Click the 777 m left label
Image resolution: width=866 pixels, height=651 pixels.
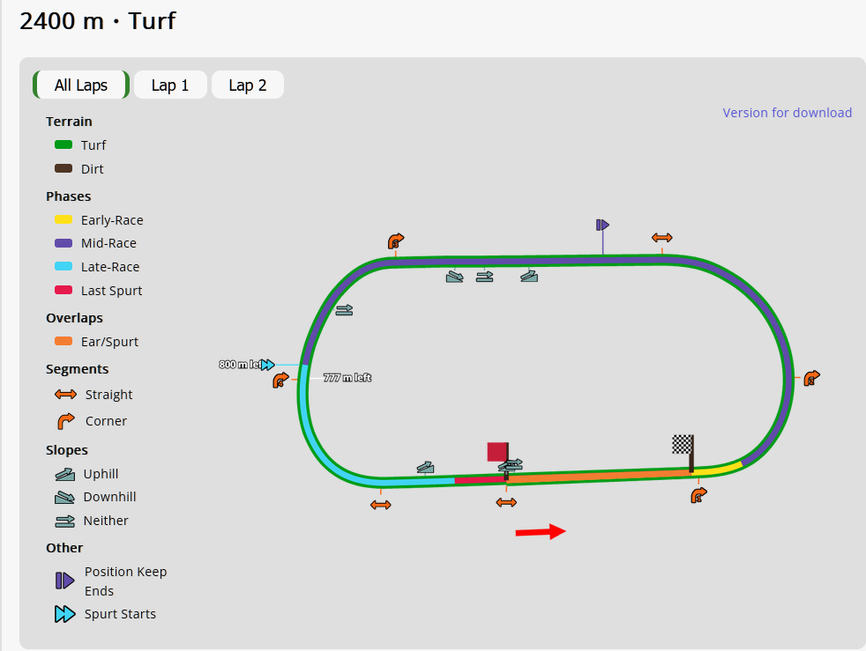coord(347,378)
